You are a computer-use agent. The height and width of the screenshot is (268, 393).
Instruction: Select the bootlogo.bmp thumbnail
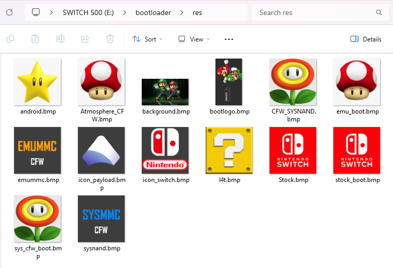coord(229,82)
